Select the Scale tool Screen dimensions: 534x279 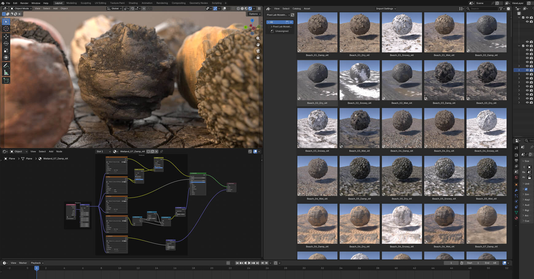(x=6, y=51)
